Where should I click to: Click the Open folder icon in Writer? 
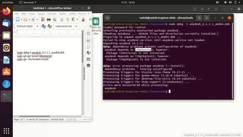coord(25,19)
